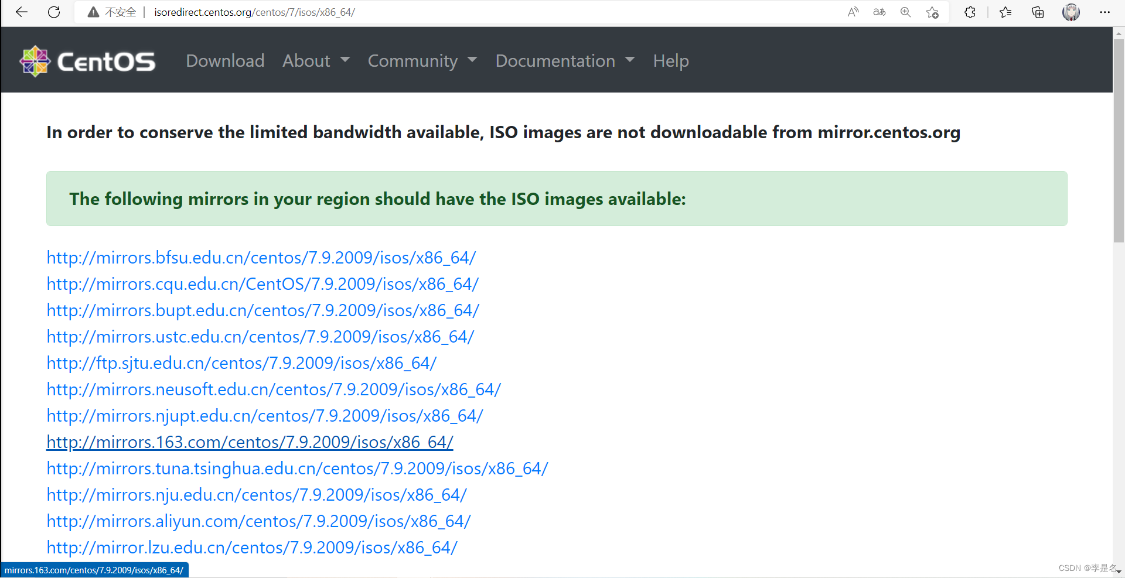
Task: Open the mirror.lzu.edu.cn mirror link
Action: [x=252, y=548]
